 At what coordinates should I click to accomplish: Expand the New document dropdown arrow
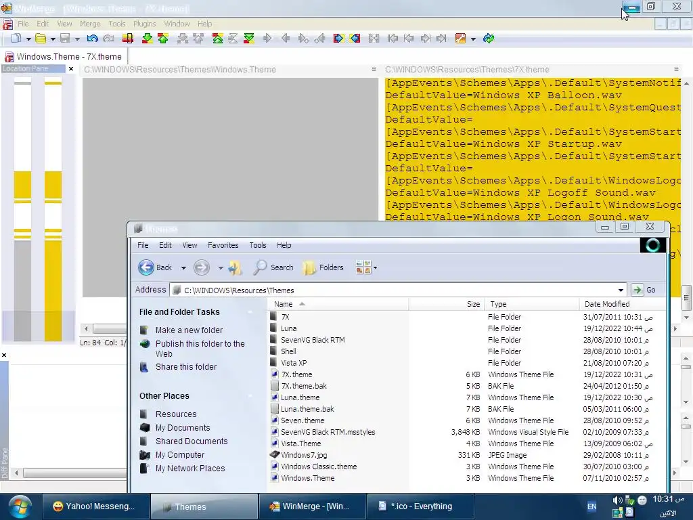tap(28, 39)
